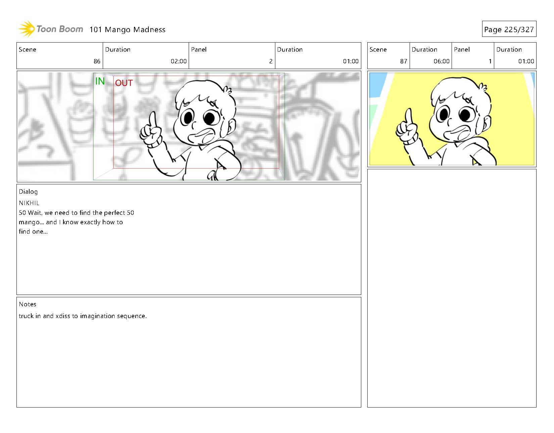Click the green 'IN' camera label

point(100,81)
